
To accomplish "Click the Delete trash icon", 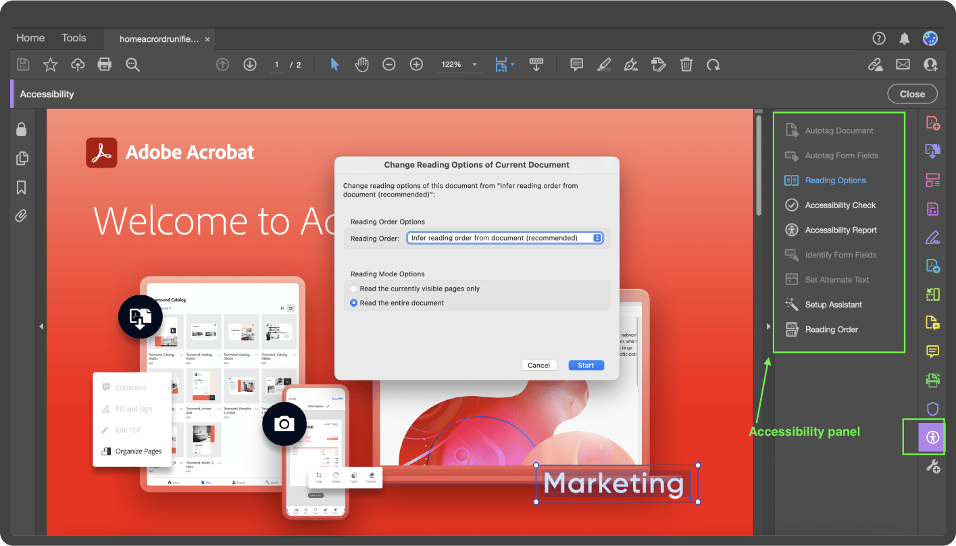I will point(686,65).
